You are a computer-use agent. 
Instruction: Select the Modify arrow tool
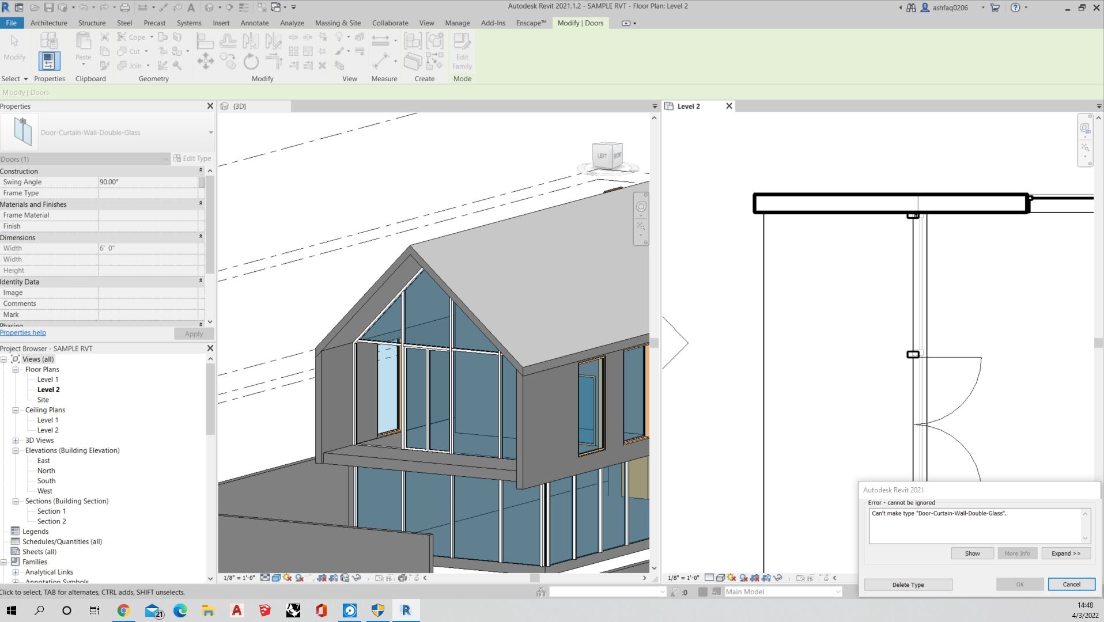(x=14, y=47)
